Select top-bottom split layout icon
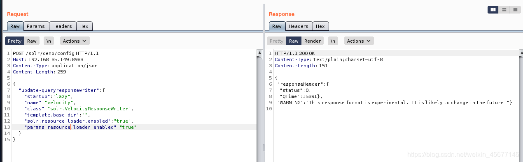523x162 pixels. (x=504, y=9)
